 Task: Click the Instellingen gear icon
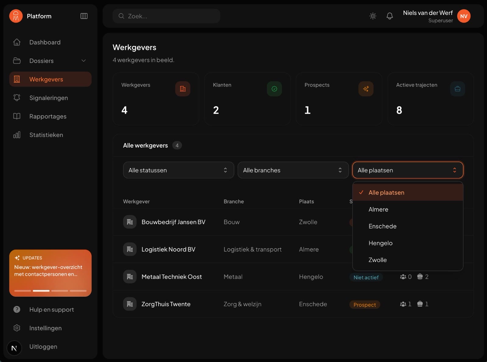tap(17, 328)
